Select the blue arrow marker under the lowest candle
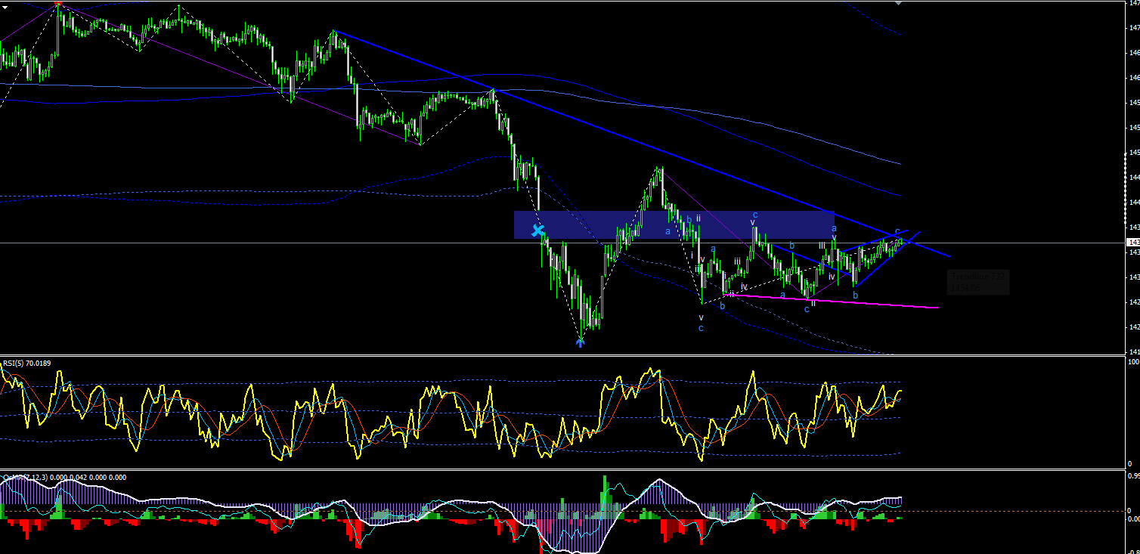This screenshot has height=554, width=1140. [x=580, y=342]
